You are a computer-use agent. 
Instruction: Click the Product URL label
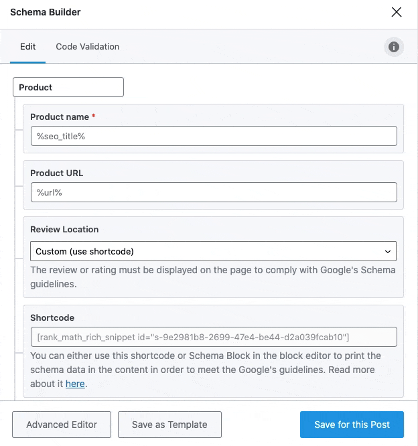(57, 173)
